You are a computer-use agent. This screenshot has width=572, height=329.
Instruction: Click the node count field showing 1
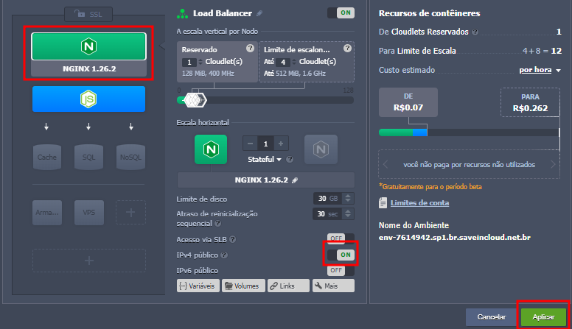[265, 144]
